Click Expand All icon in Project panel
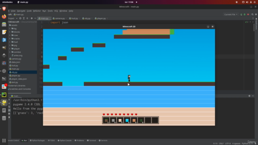Screen dimensions: 258x145 click(24, 19)
